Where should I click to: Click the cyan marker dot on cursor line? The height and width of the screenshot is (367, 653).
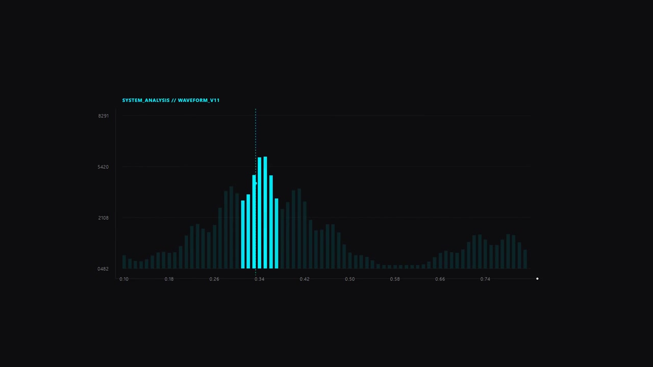(256, 183)
